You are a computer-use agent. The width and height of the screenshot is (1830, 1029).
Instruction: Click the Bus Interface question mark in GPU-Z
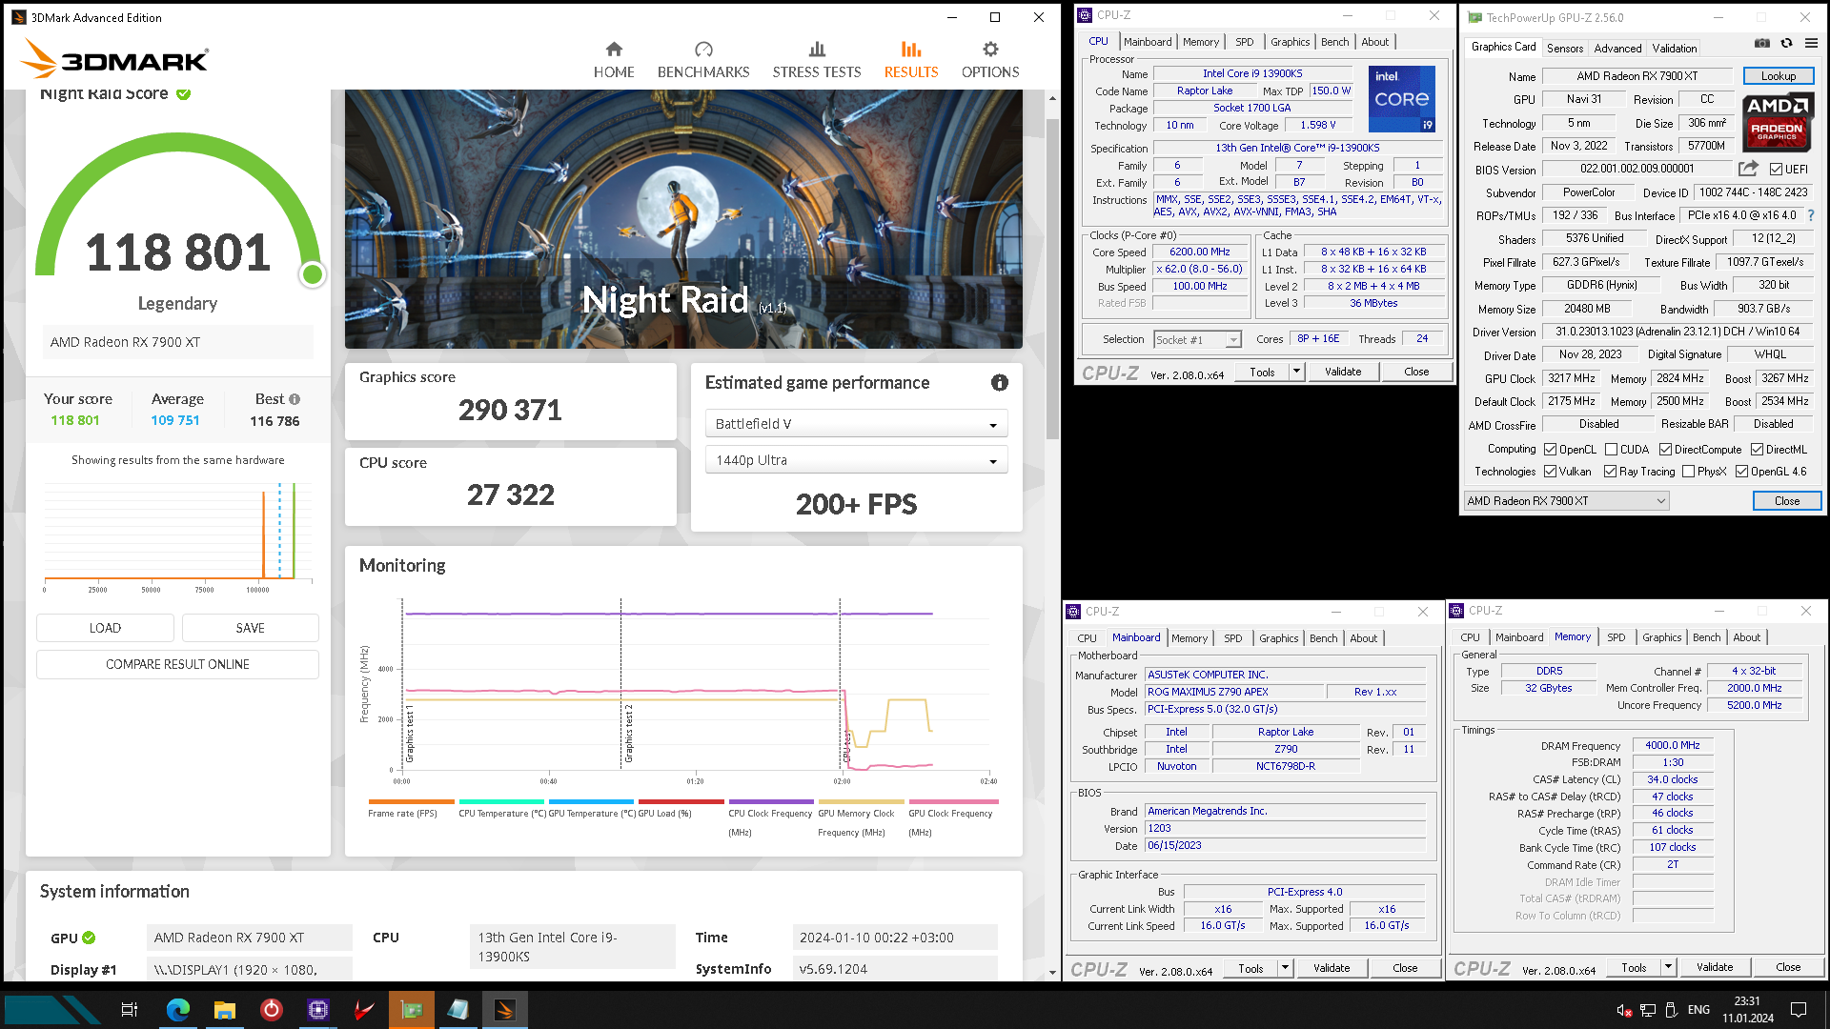click(x=1811, y=215)
